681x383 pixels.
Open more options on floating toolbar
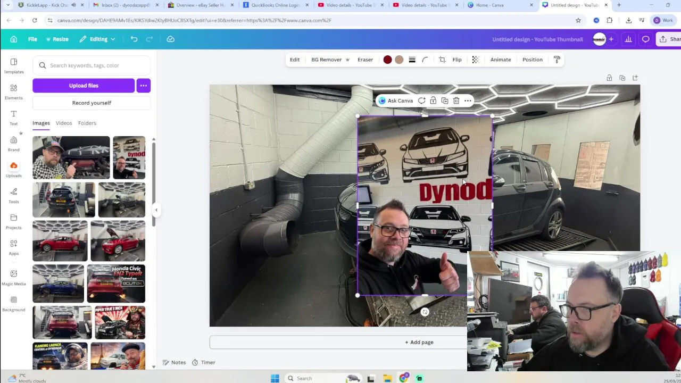(468, 101)
